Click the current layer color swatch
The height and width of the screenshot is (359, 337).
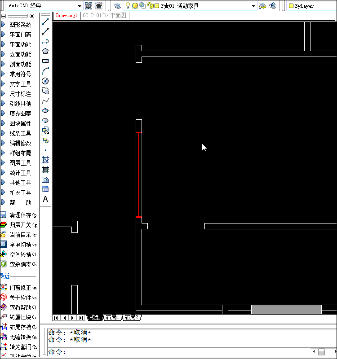(157, 6)
